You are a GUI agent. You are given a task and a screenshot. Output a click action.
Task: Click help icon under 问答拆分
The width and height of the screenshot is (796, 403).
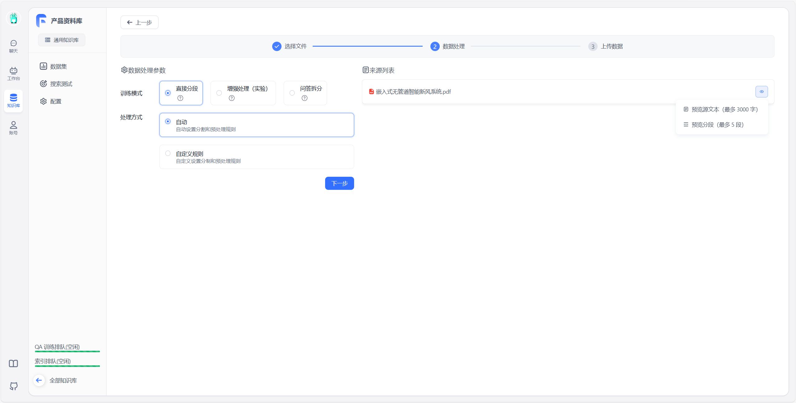point(305,98)
